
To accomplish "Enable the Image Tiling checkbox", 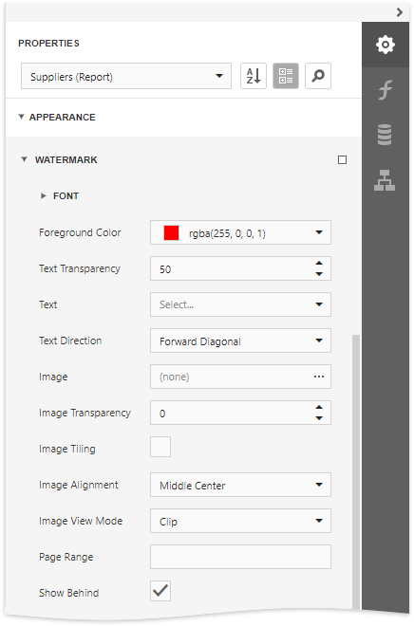I will point(160,447).
